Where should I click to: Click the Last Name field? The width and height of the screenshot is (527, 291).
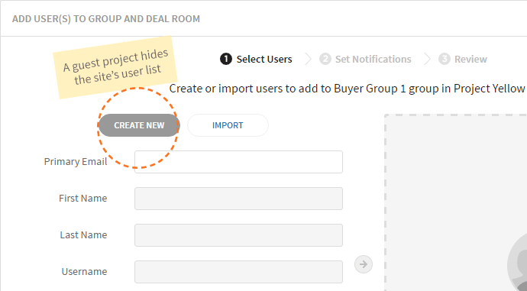pos(238,235)
